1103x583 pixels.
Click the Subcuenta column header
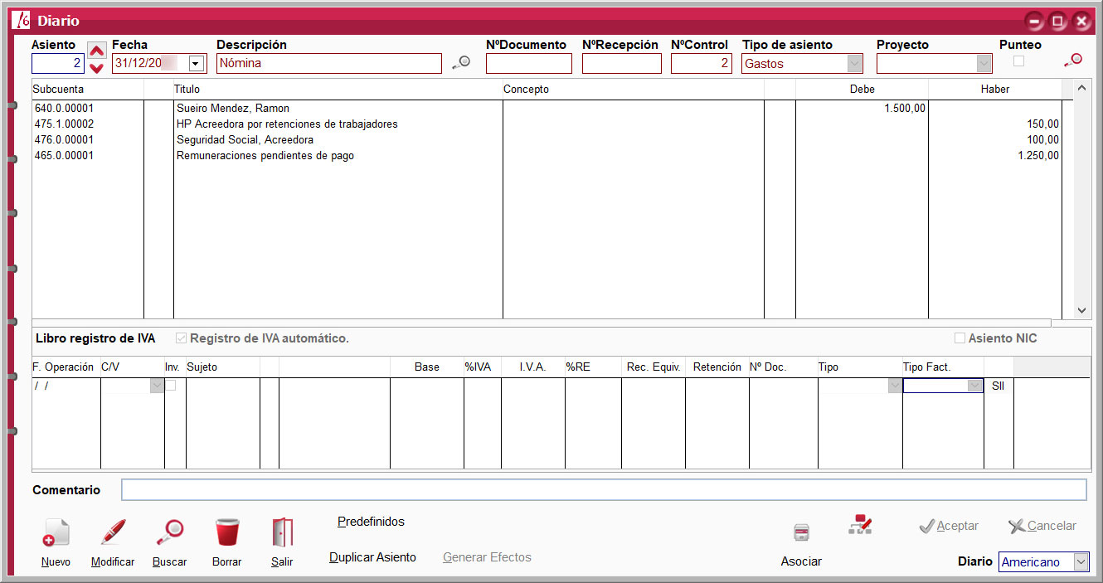pyautogui.click(x=88, y=90)
